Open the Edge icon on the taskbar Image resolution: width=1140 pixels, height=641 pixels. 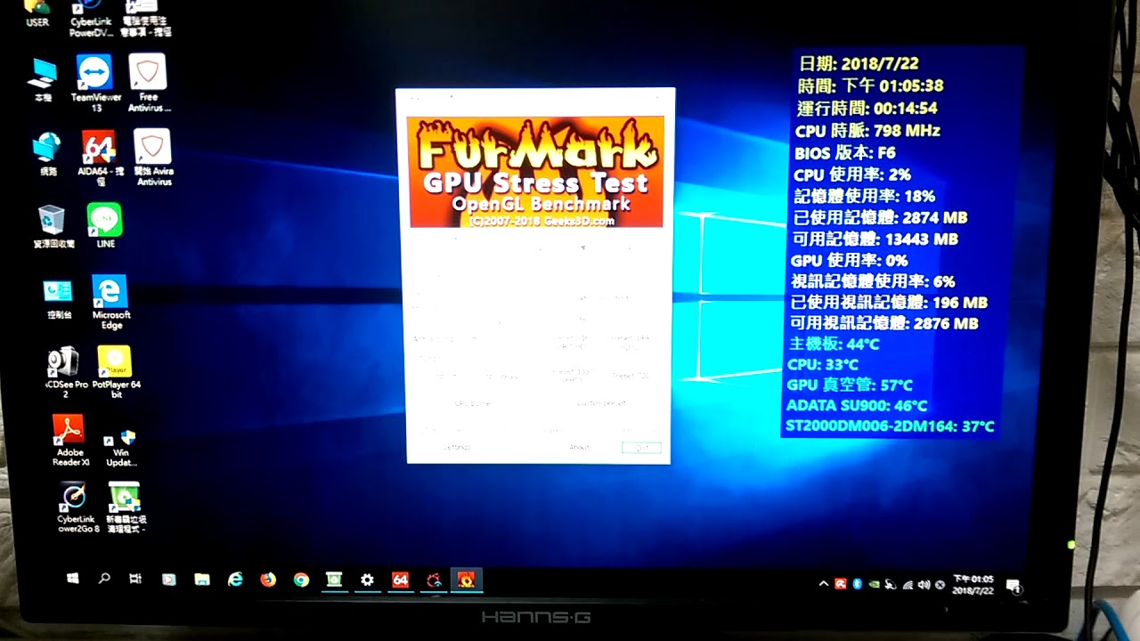(235, 580)
